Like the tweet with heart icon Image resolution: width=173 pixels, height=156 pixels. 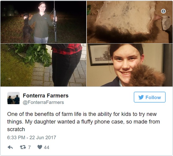click(40, 147)
